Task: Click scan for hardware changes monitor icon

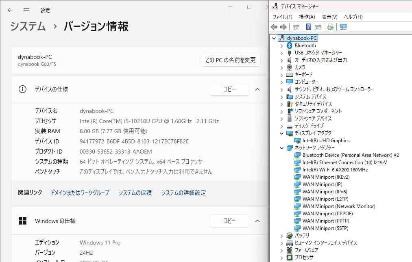Action: coord(343,27)
